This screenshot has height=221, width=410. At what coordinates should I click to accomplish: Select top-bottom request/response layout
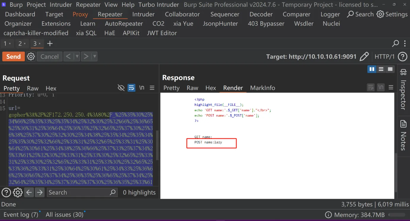[x=381, y=69]
